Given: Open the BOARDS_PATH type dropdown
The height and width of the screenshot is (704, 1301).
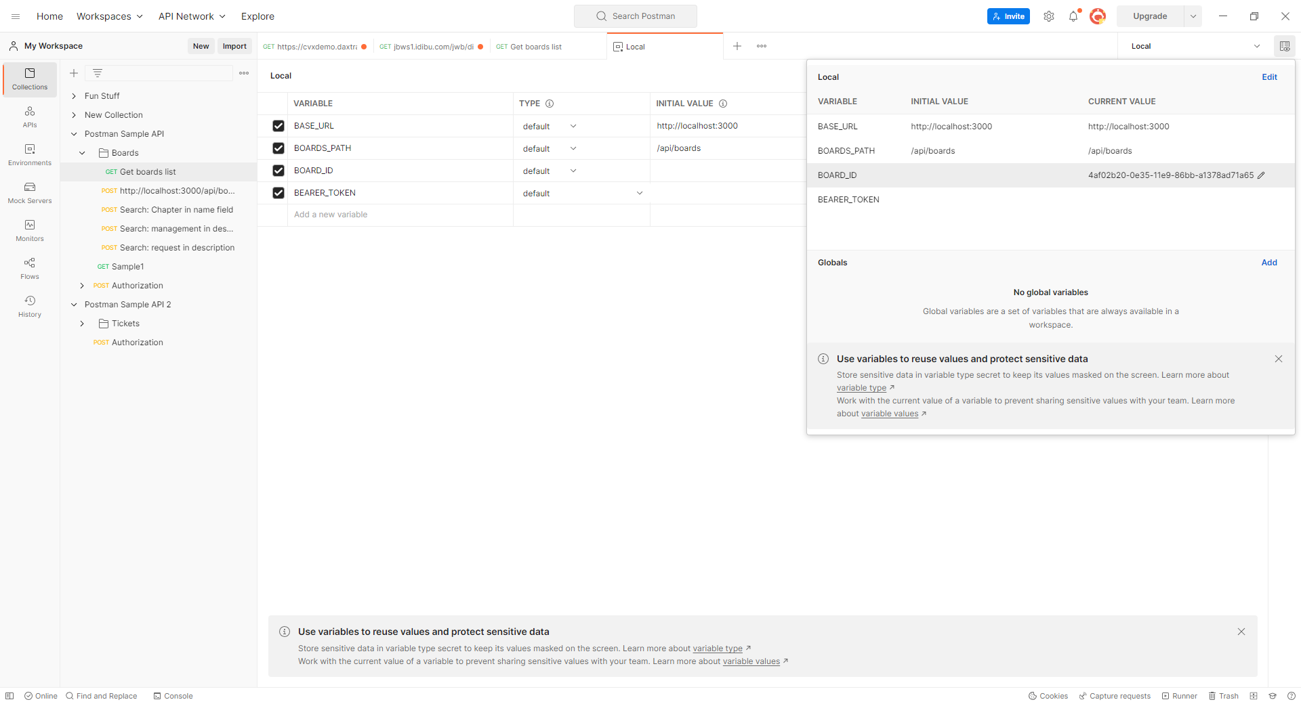Looking at the screenshot, I should [550, 149].
